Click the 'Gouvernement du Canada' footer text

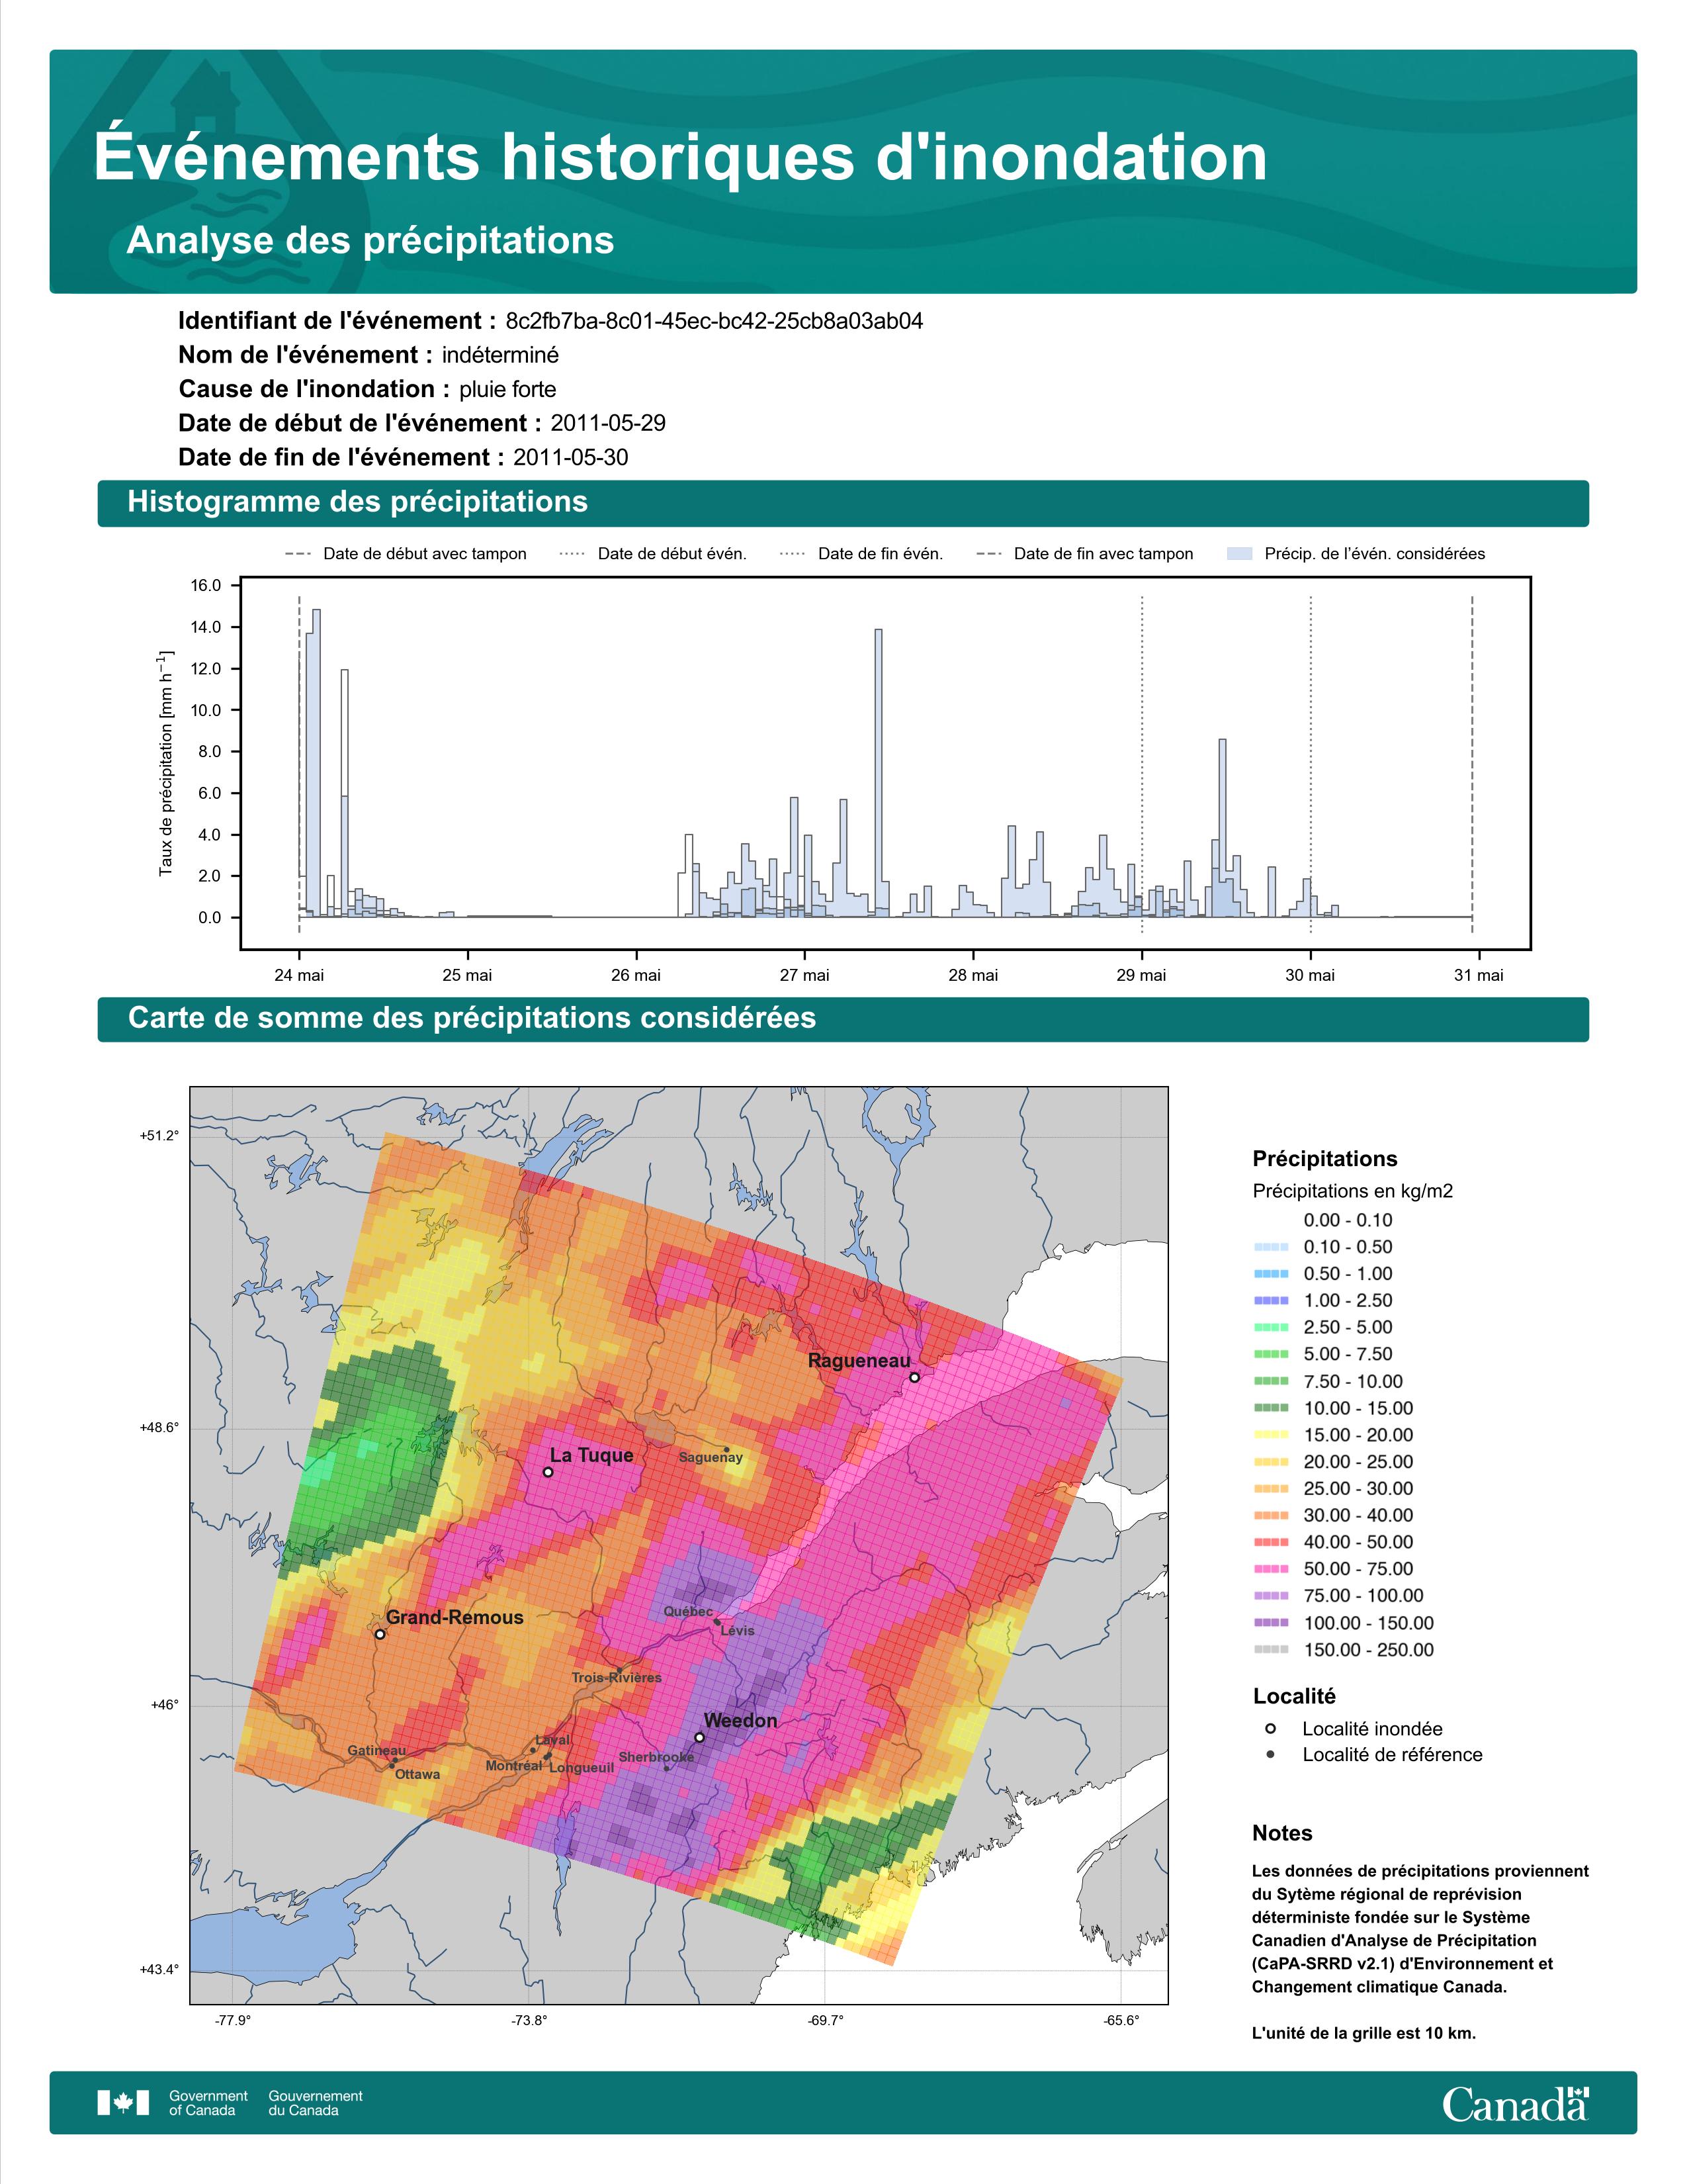point(316,2103)
